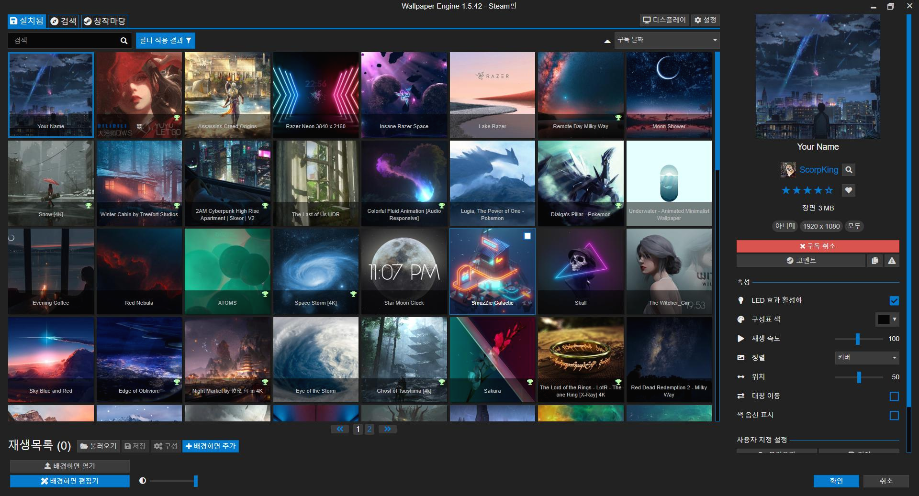Click the search magnifier icon in search box

pos(124,41)
